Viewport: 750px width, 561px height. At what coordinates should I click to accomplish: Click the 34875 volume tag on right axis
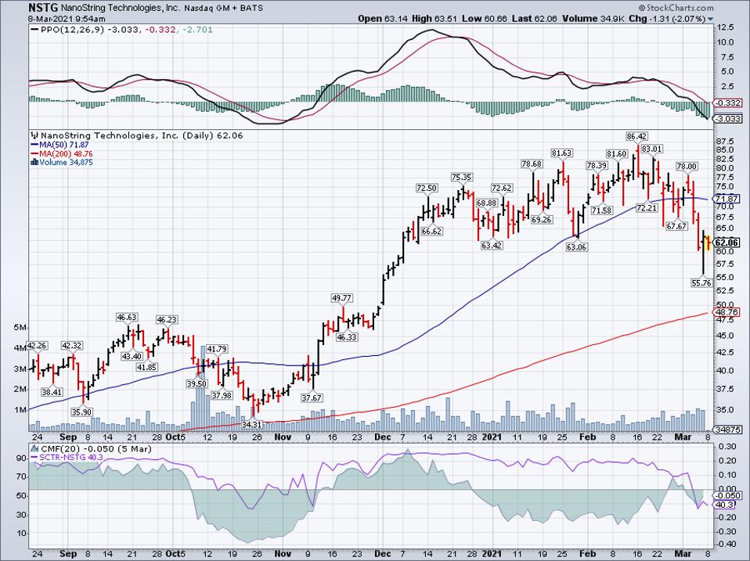pos(727,430)
